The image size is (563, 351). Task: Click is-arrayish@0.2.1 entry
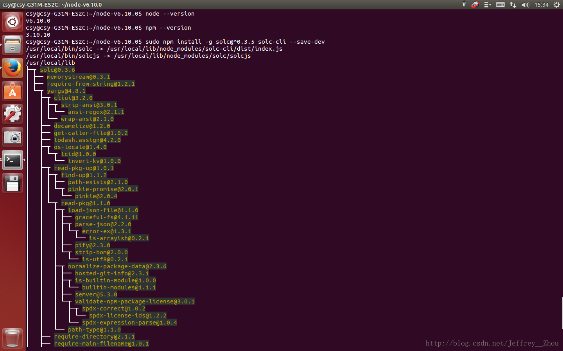tap(119, 238)
